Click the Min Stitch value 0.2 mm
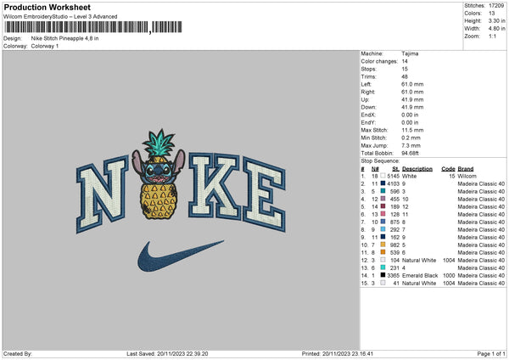 pyautogui.click(x=411, y=138)
